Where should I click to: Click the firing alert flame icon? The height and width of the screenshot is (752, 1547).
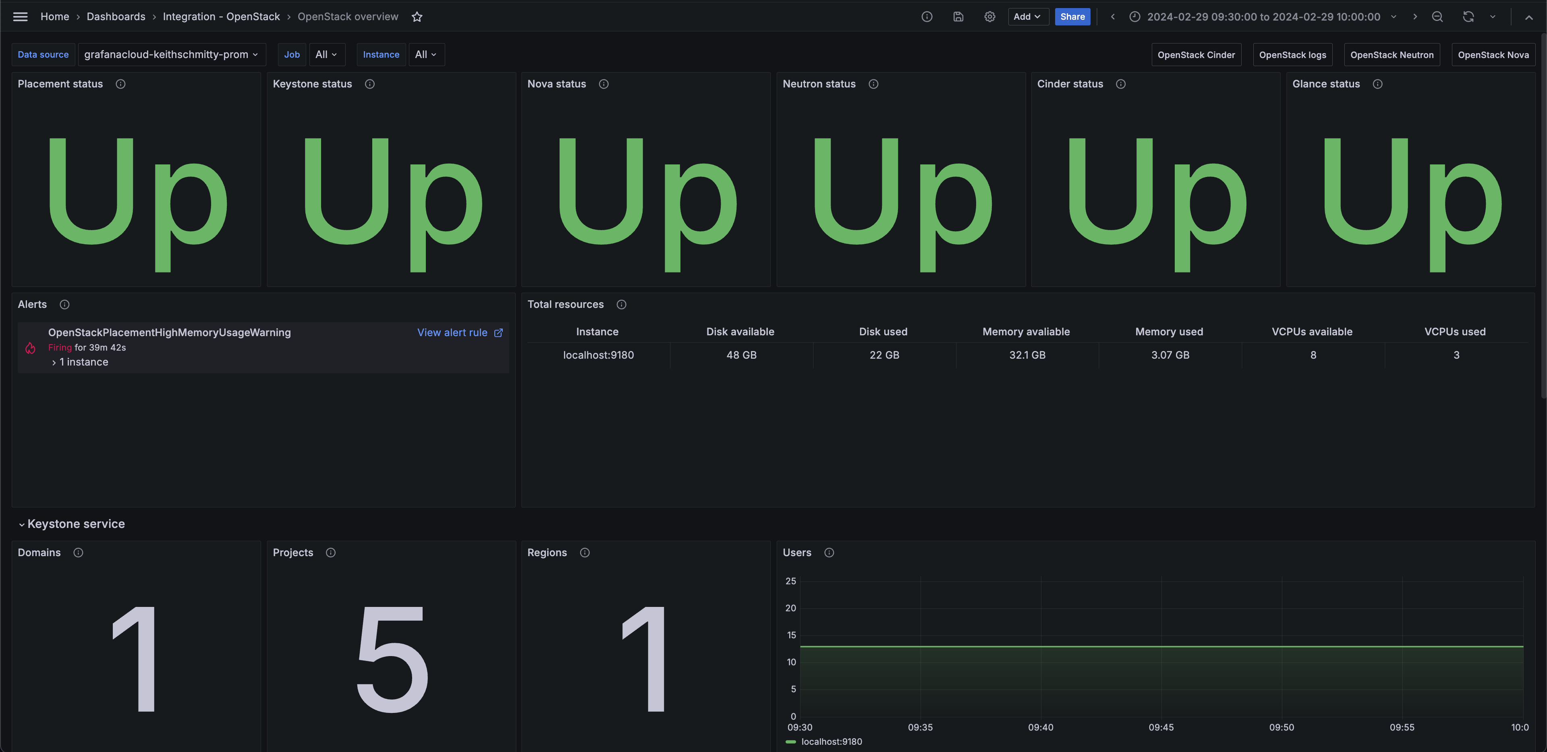pyautogui.click(x=30, y=348)
